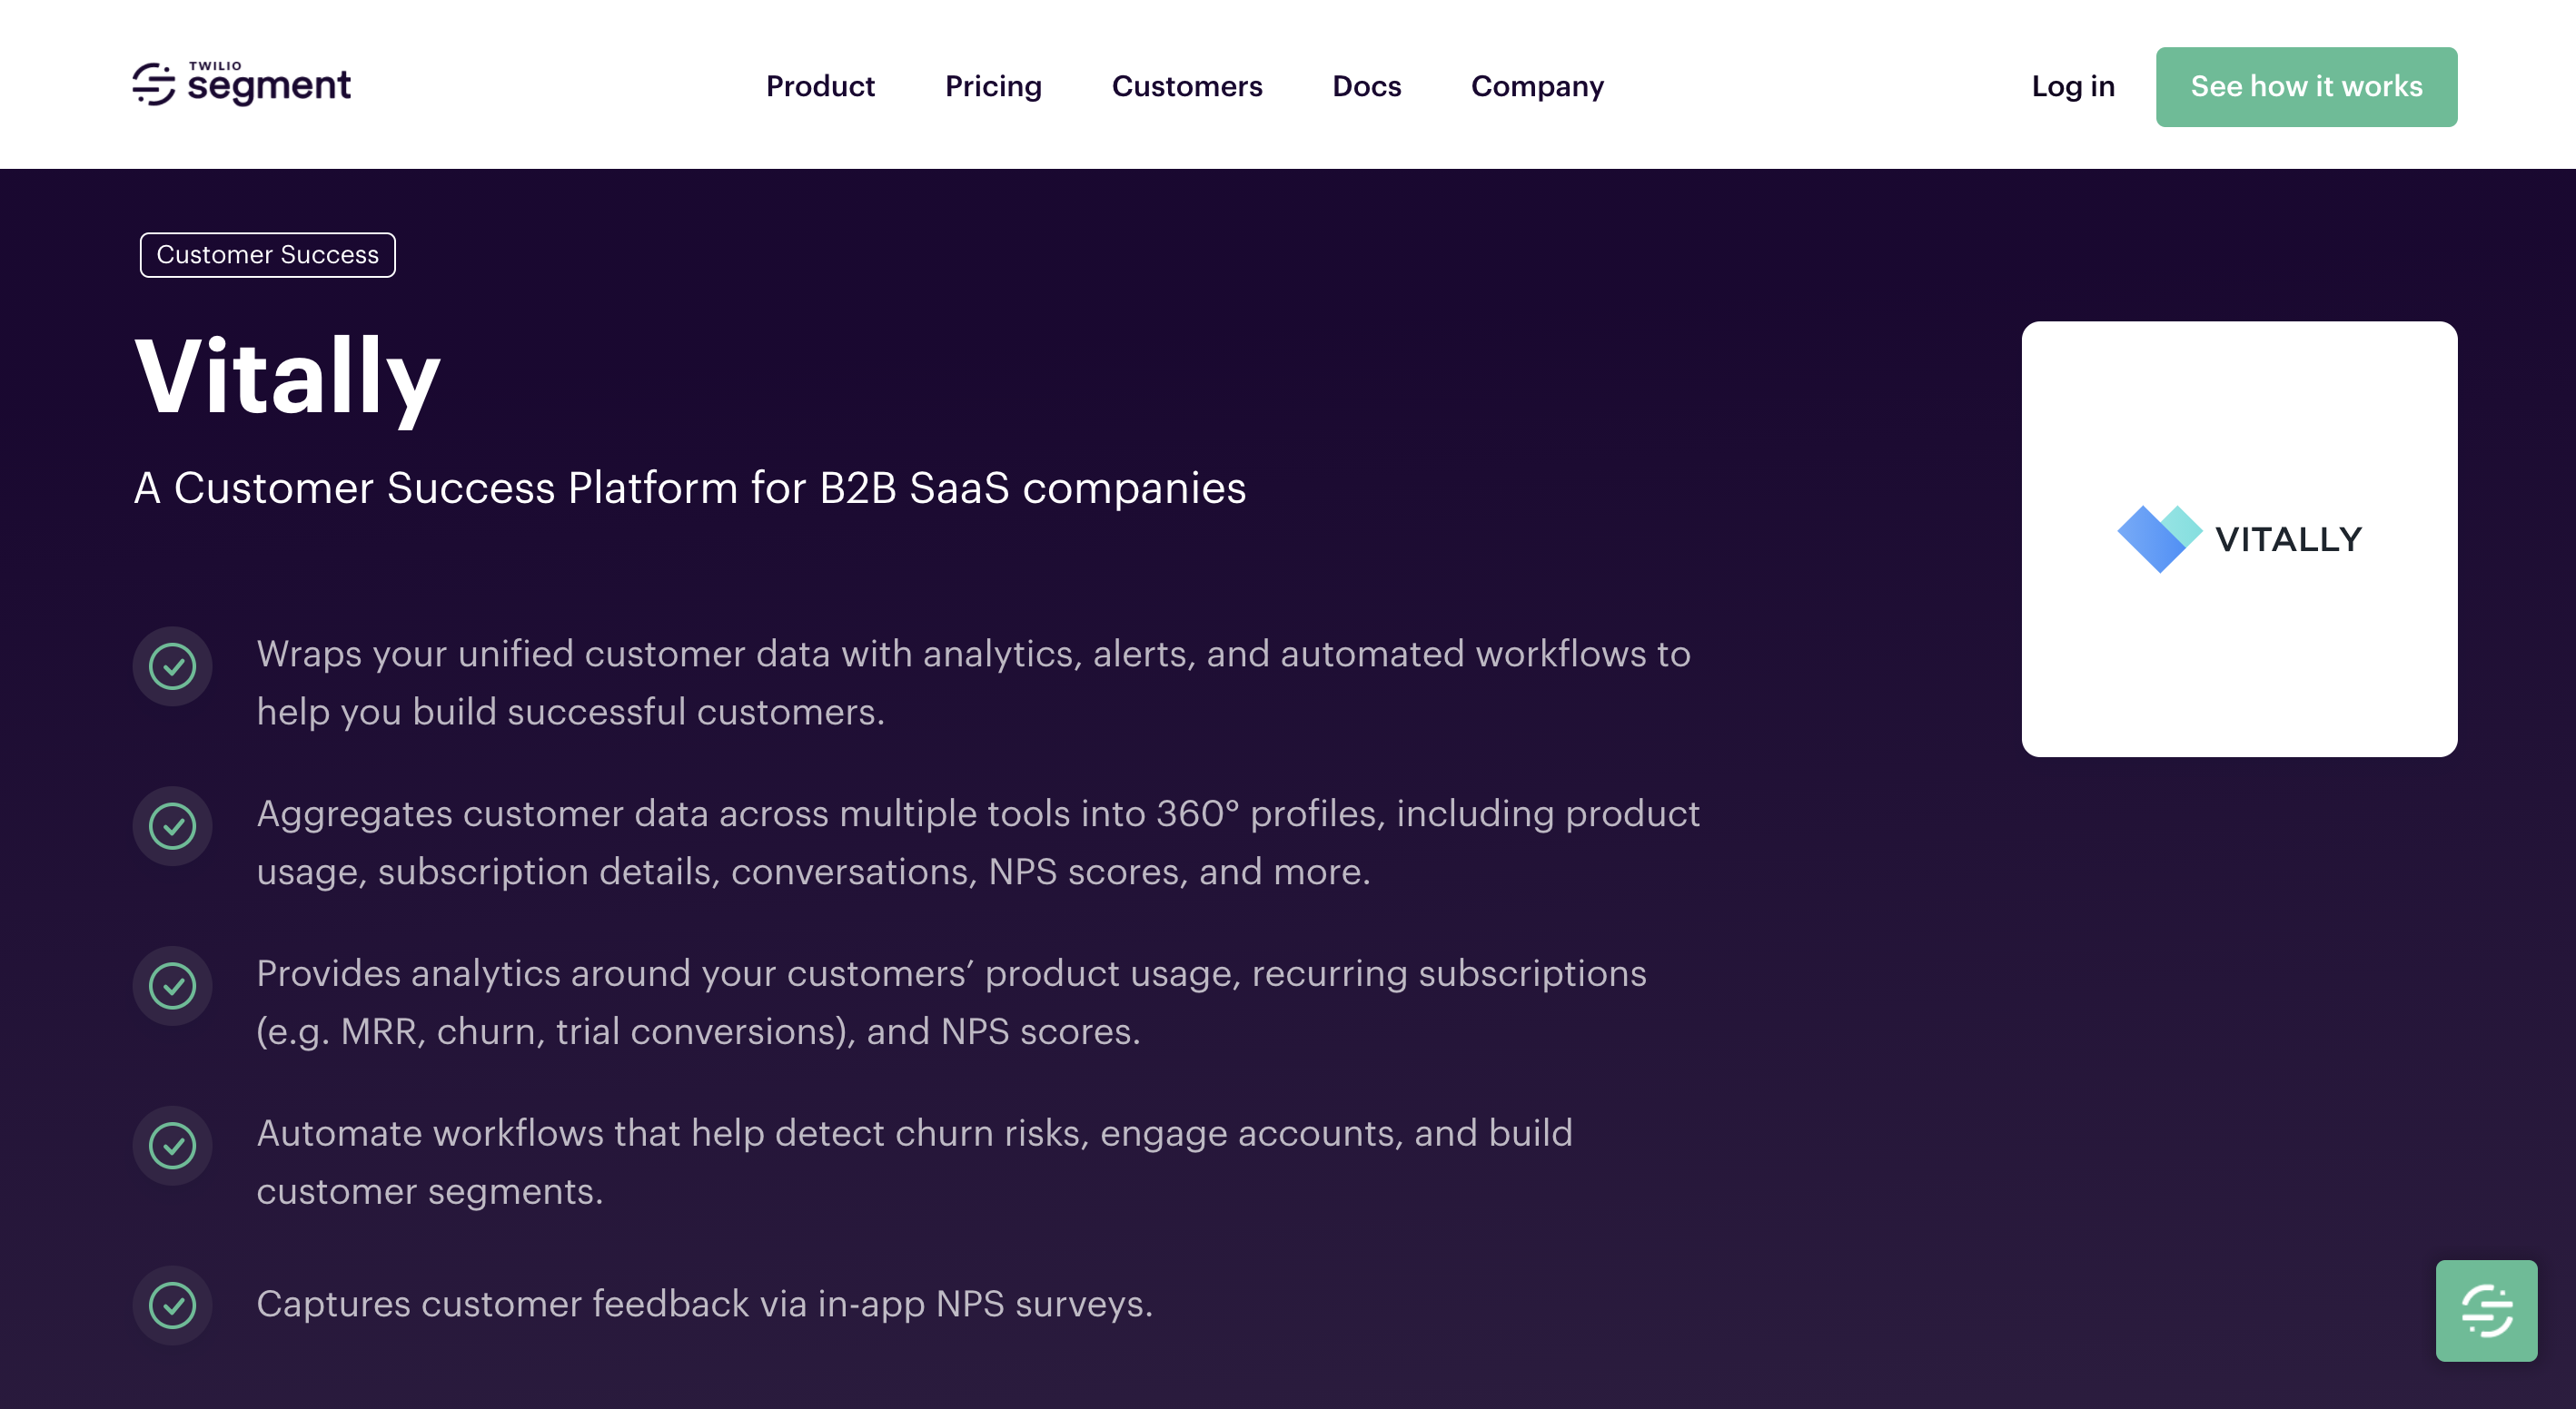
Task: Expand the Customers menu in navbar
Action: pyautogui.click(x=1187, y=87)
